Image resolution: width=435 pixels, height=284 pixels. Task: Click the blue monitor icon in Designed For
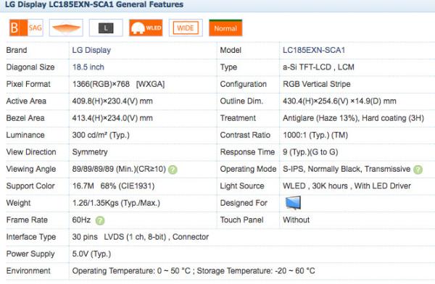click(293, 203)
